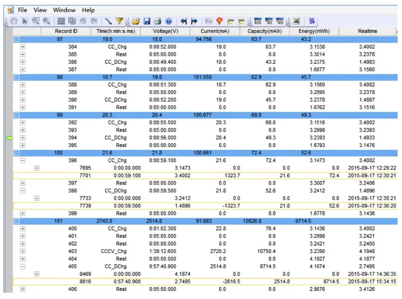The height and width of the screenshot is (299, 402).
Task: Select the arrow pointer tool
Action: pos(25,21)
